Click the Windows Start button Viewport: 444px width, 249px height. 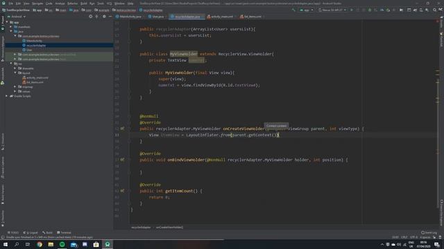pyautogui.click(x=6, y=244)
